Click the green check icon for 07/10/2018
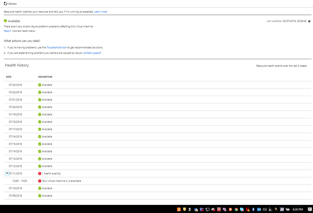Image resolution: width=313 pixels, height=213 pixels. pos(40,188)
